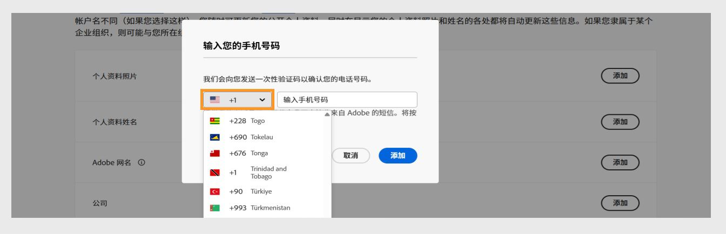Image resolution: width=726 pixels, height=234 pixels.
Task: Click the dropdown list scroll-up arrow
Action: [326, 114]
